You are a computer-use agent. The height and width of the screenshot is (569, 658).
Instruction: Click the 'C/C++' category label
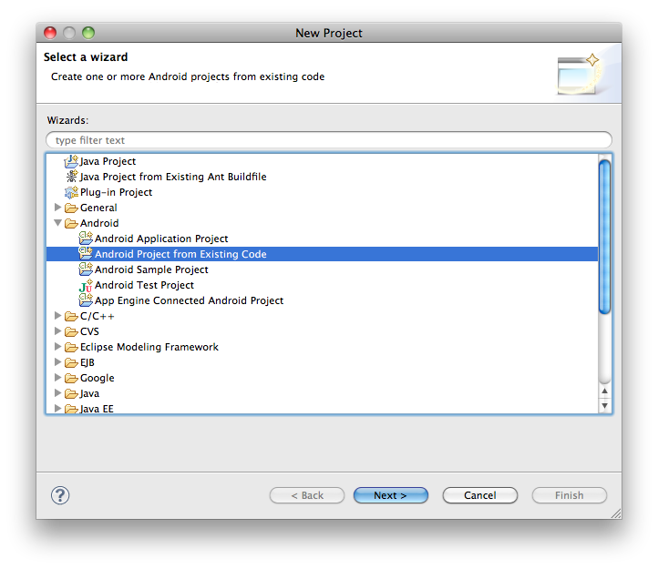click(x=98, y=317)
